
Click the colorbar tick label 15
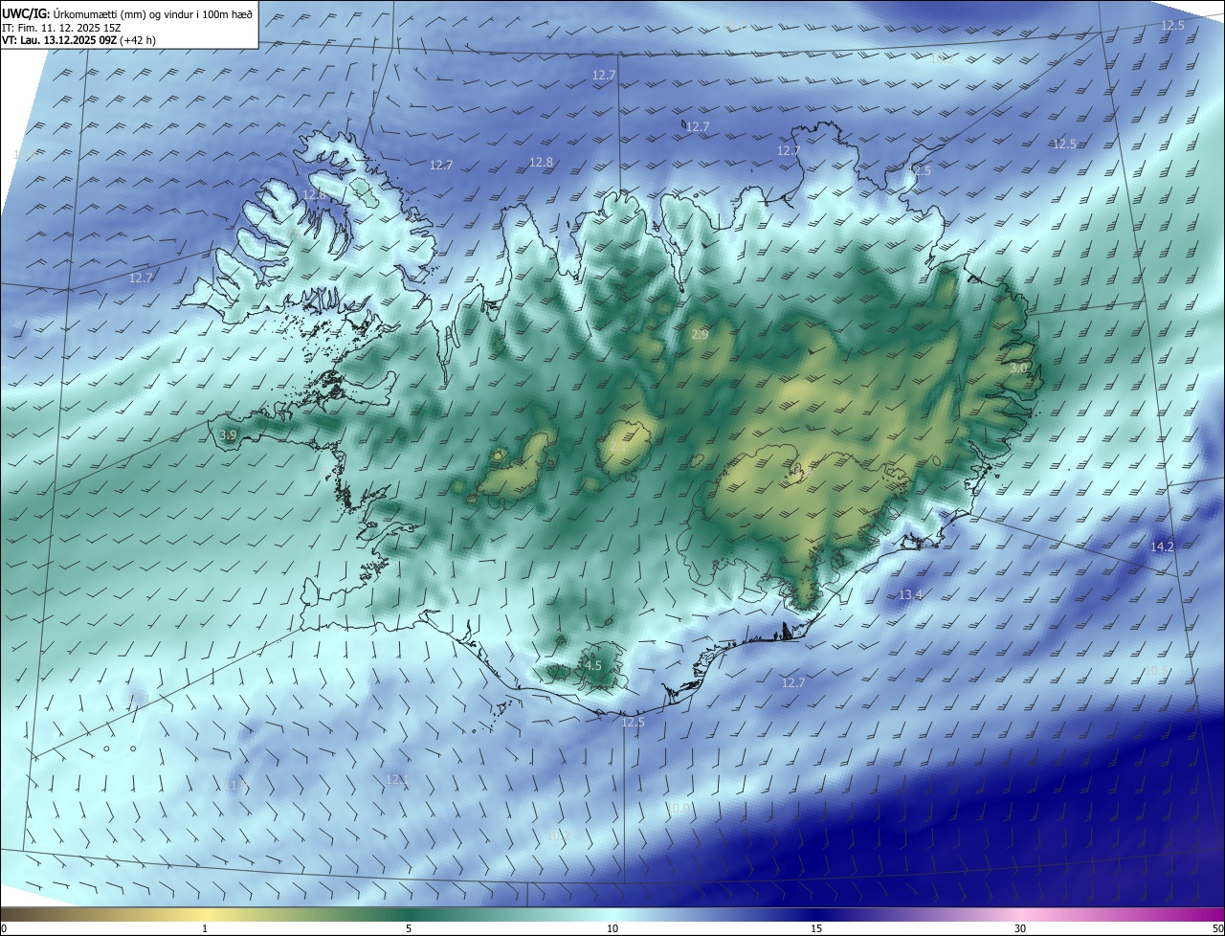pyautogui.click(x=816, y=928)
